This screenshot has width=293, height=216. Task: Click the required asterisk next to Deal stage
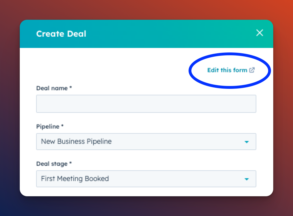(x=71, y=164)
